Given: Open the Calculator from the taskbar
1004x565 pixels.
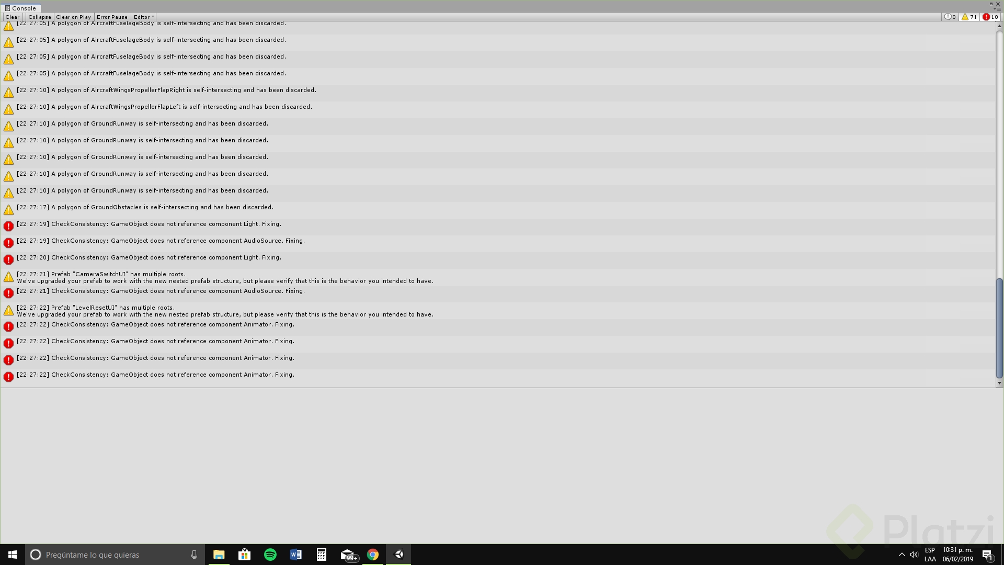Looking at the screenshot, I should [321, 555].
